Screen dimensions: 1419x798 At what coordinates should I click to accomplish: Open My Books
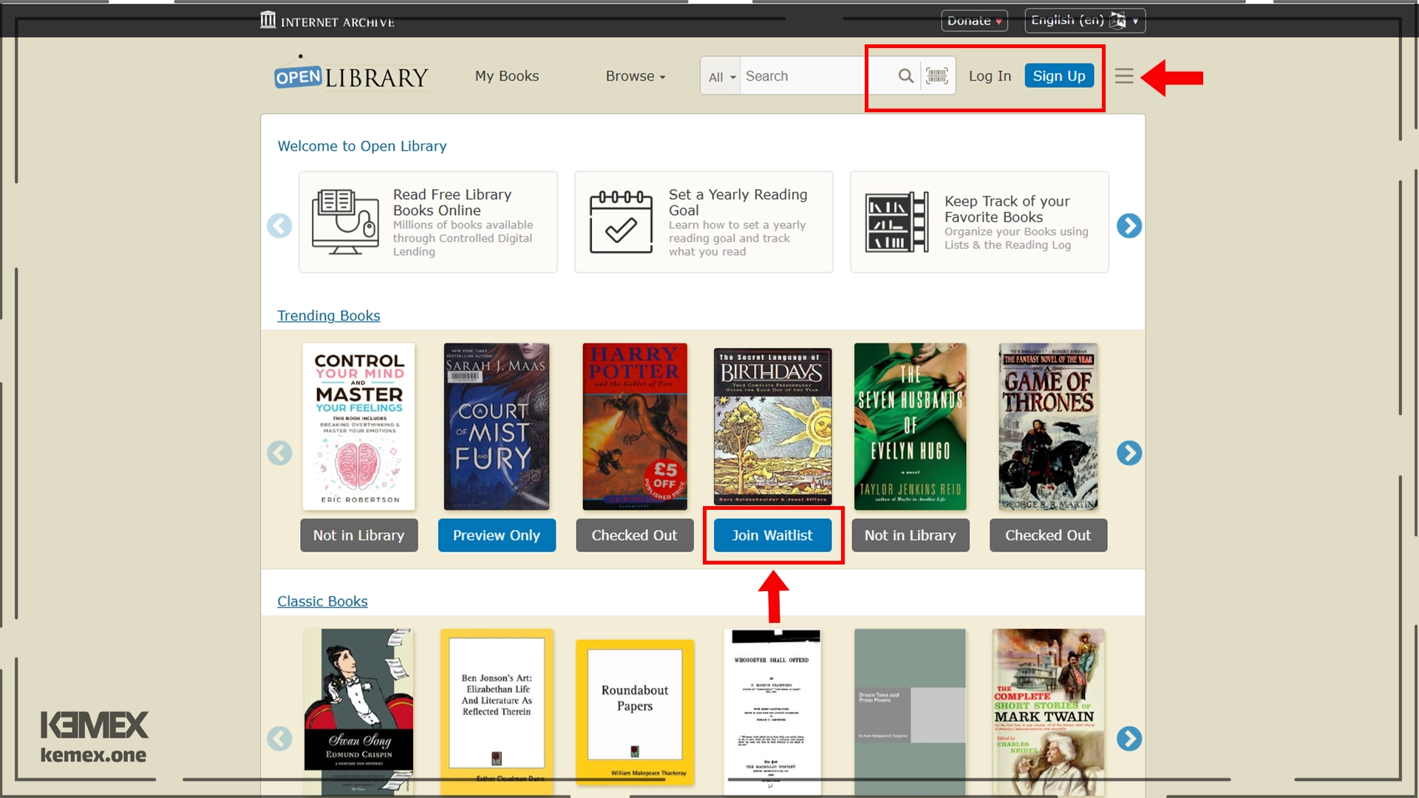click(x=507, y=76)
